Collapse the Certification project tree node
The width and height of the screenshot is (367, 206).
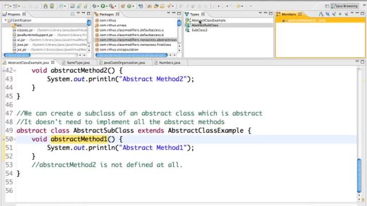pyautogui.click(x=6, y=21)
